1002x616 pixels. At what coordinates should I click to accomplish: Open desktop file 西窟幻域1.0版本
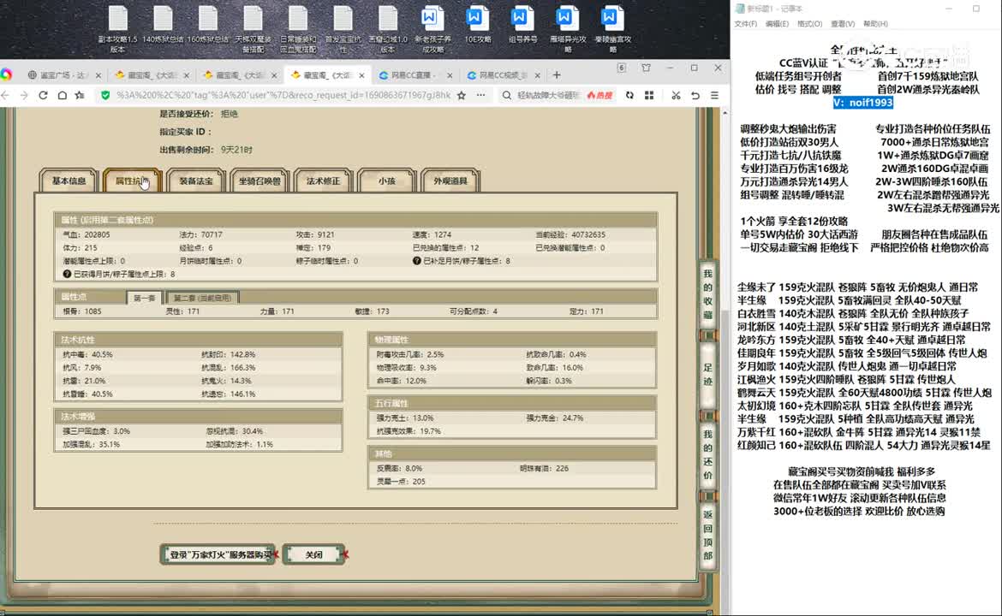click(388, 28)
